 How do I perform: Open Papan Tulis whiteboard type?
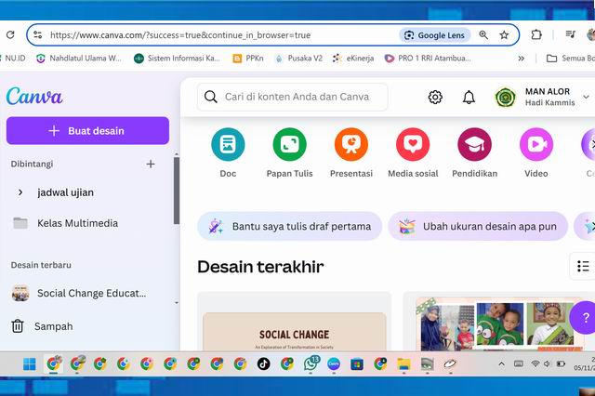point(289,144)
